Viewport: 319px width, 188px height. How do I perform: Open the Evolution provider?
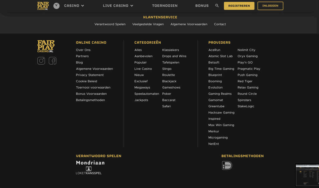[x=216, y=88]
